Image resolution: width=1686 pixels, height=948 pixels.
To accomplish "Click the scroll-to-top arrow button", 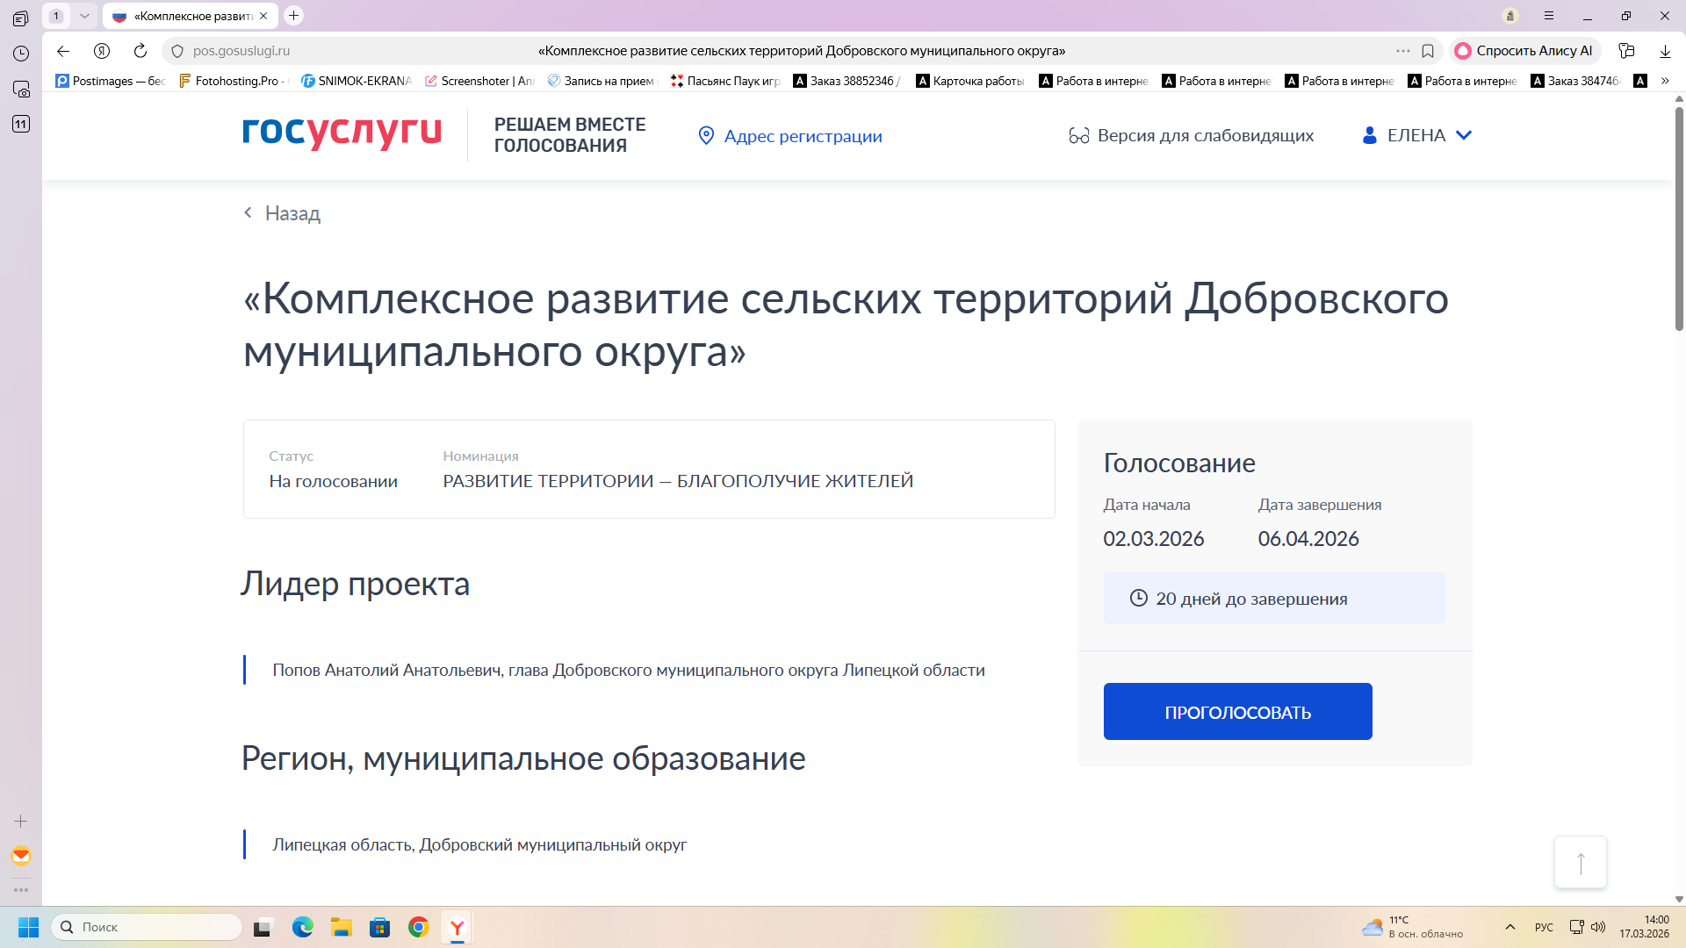I will click(1580, 863).
